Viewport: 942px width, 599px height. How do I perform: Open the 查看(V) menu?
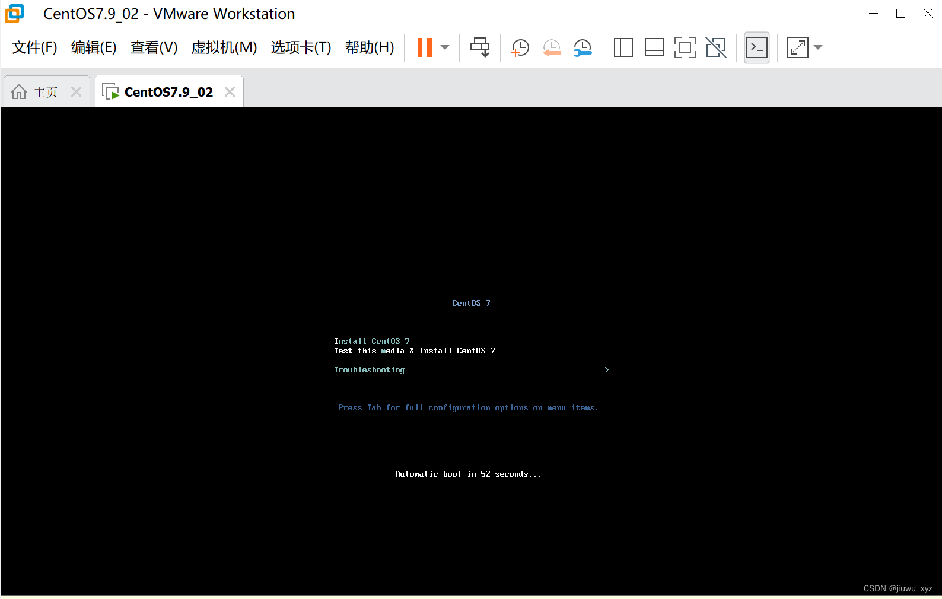coord(154,47)
